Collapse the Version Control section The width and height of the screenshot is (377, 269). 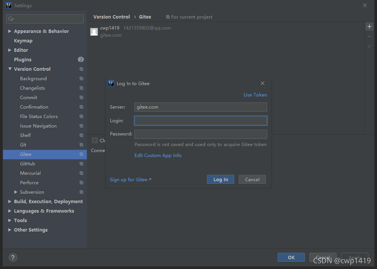(10, 69)
